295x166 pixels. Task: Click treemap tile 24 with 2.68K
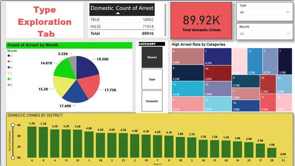[x=284, y=84]
